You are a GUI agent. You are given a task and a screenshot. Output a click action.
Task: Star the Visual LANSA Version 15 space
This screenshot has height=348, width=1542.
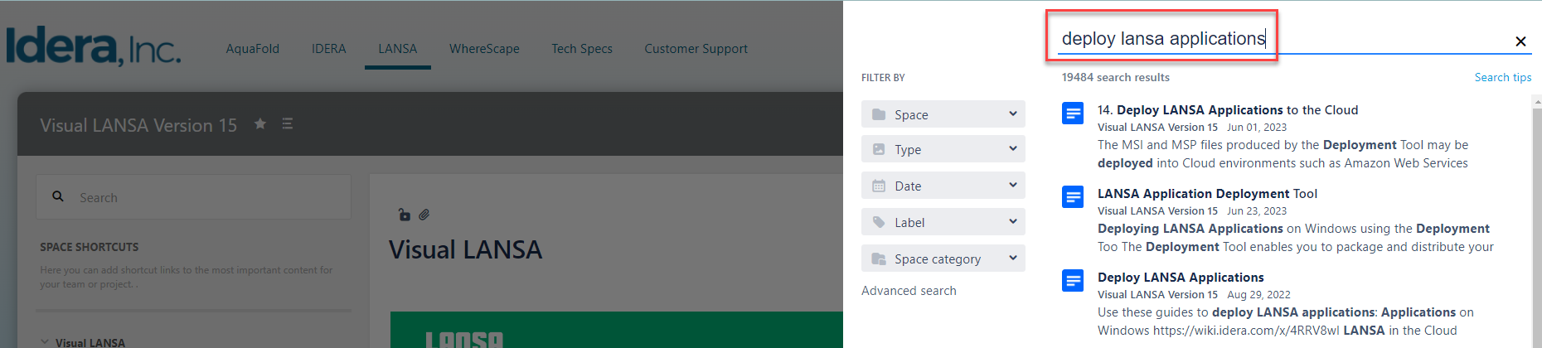point(260,124)
